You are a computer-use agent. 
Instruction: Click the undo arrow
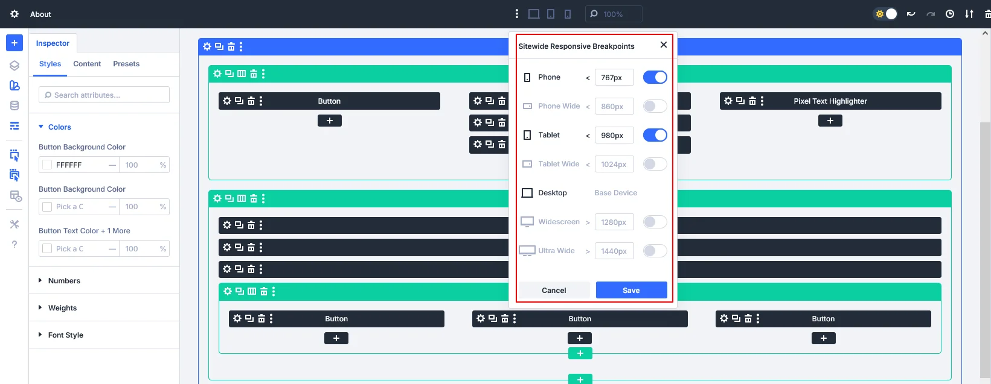tap(911, 14)
